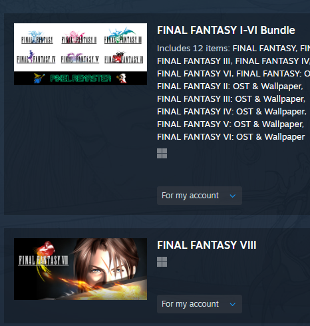The height and width of the screenshot is (326, 310).
Task: Click the Windows icon under the FINAL FANTASY I-VI Bundle
Action: tap(162, 153)
